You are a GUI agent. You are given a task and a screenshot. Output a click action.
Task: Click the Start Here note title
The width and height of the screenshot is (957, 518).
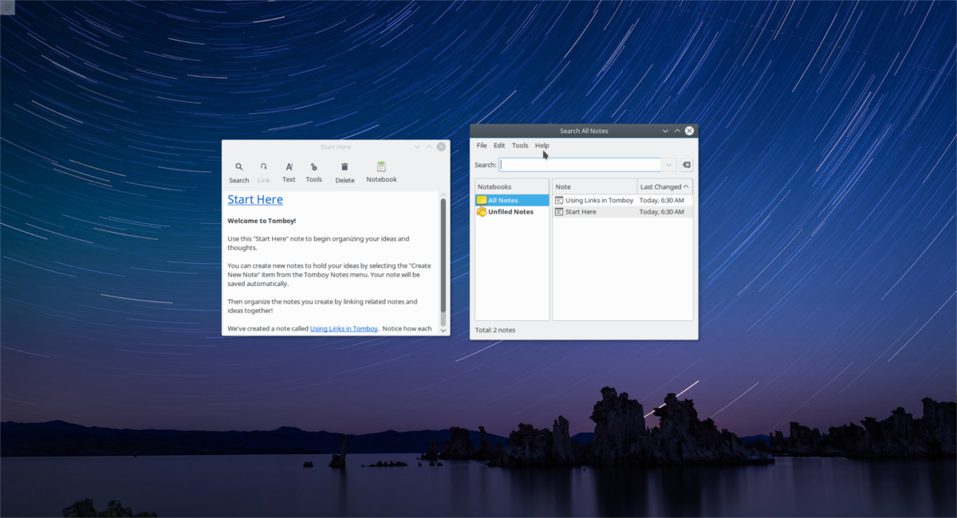tap(255, 199)
